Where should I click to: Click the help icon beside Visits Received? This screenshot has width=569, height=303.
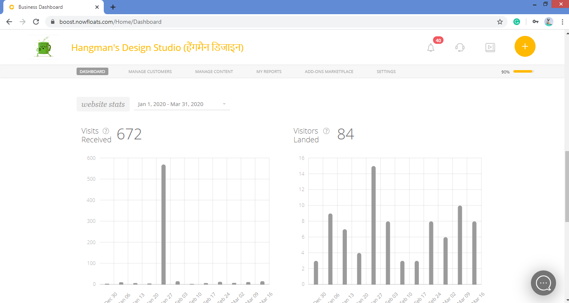[x=106, y=131]
